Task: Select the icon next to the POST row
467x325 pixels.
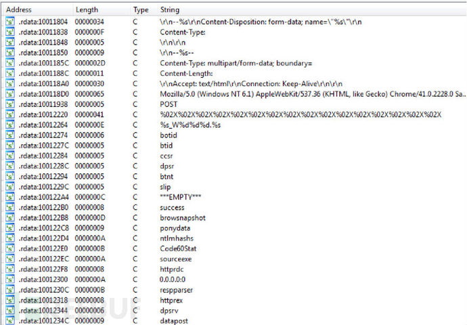Action: [9, 105]
